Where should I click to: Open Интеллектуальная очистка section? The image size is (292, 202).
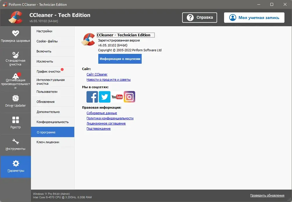(x=53, y=82)
